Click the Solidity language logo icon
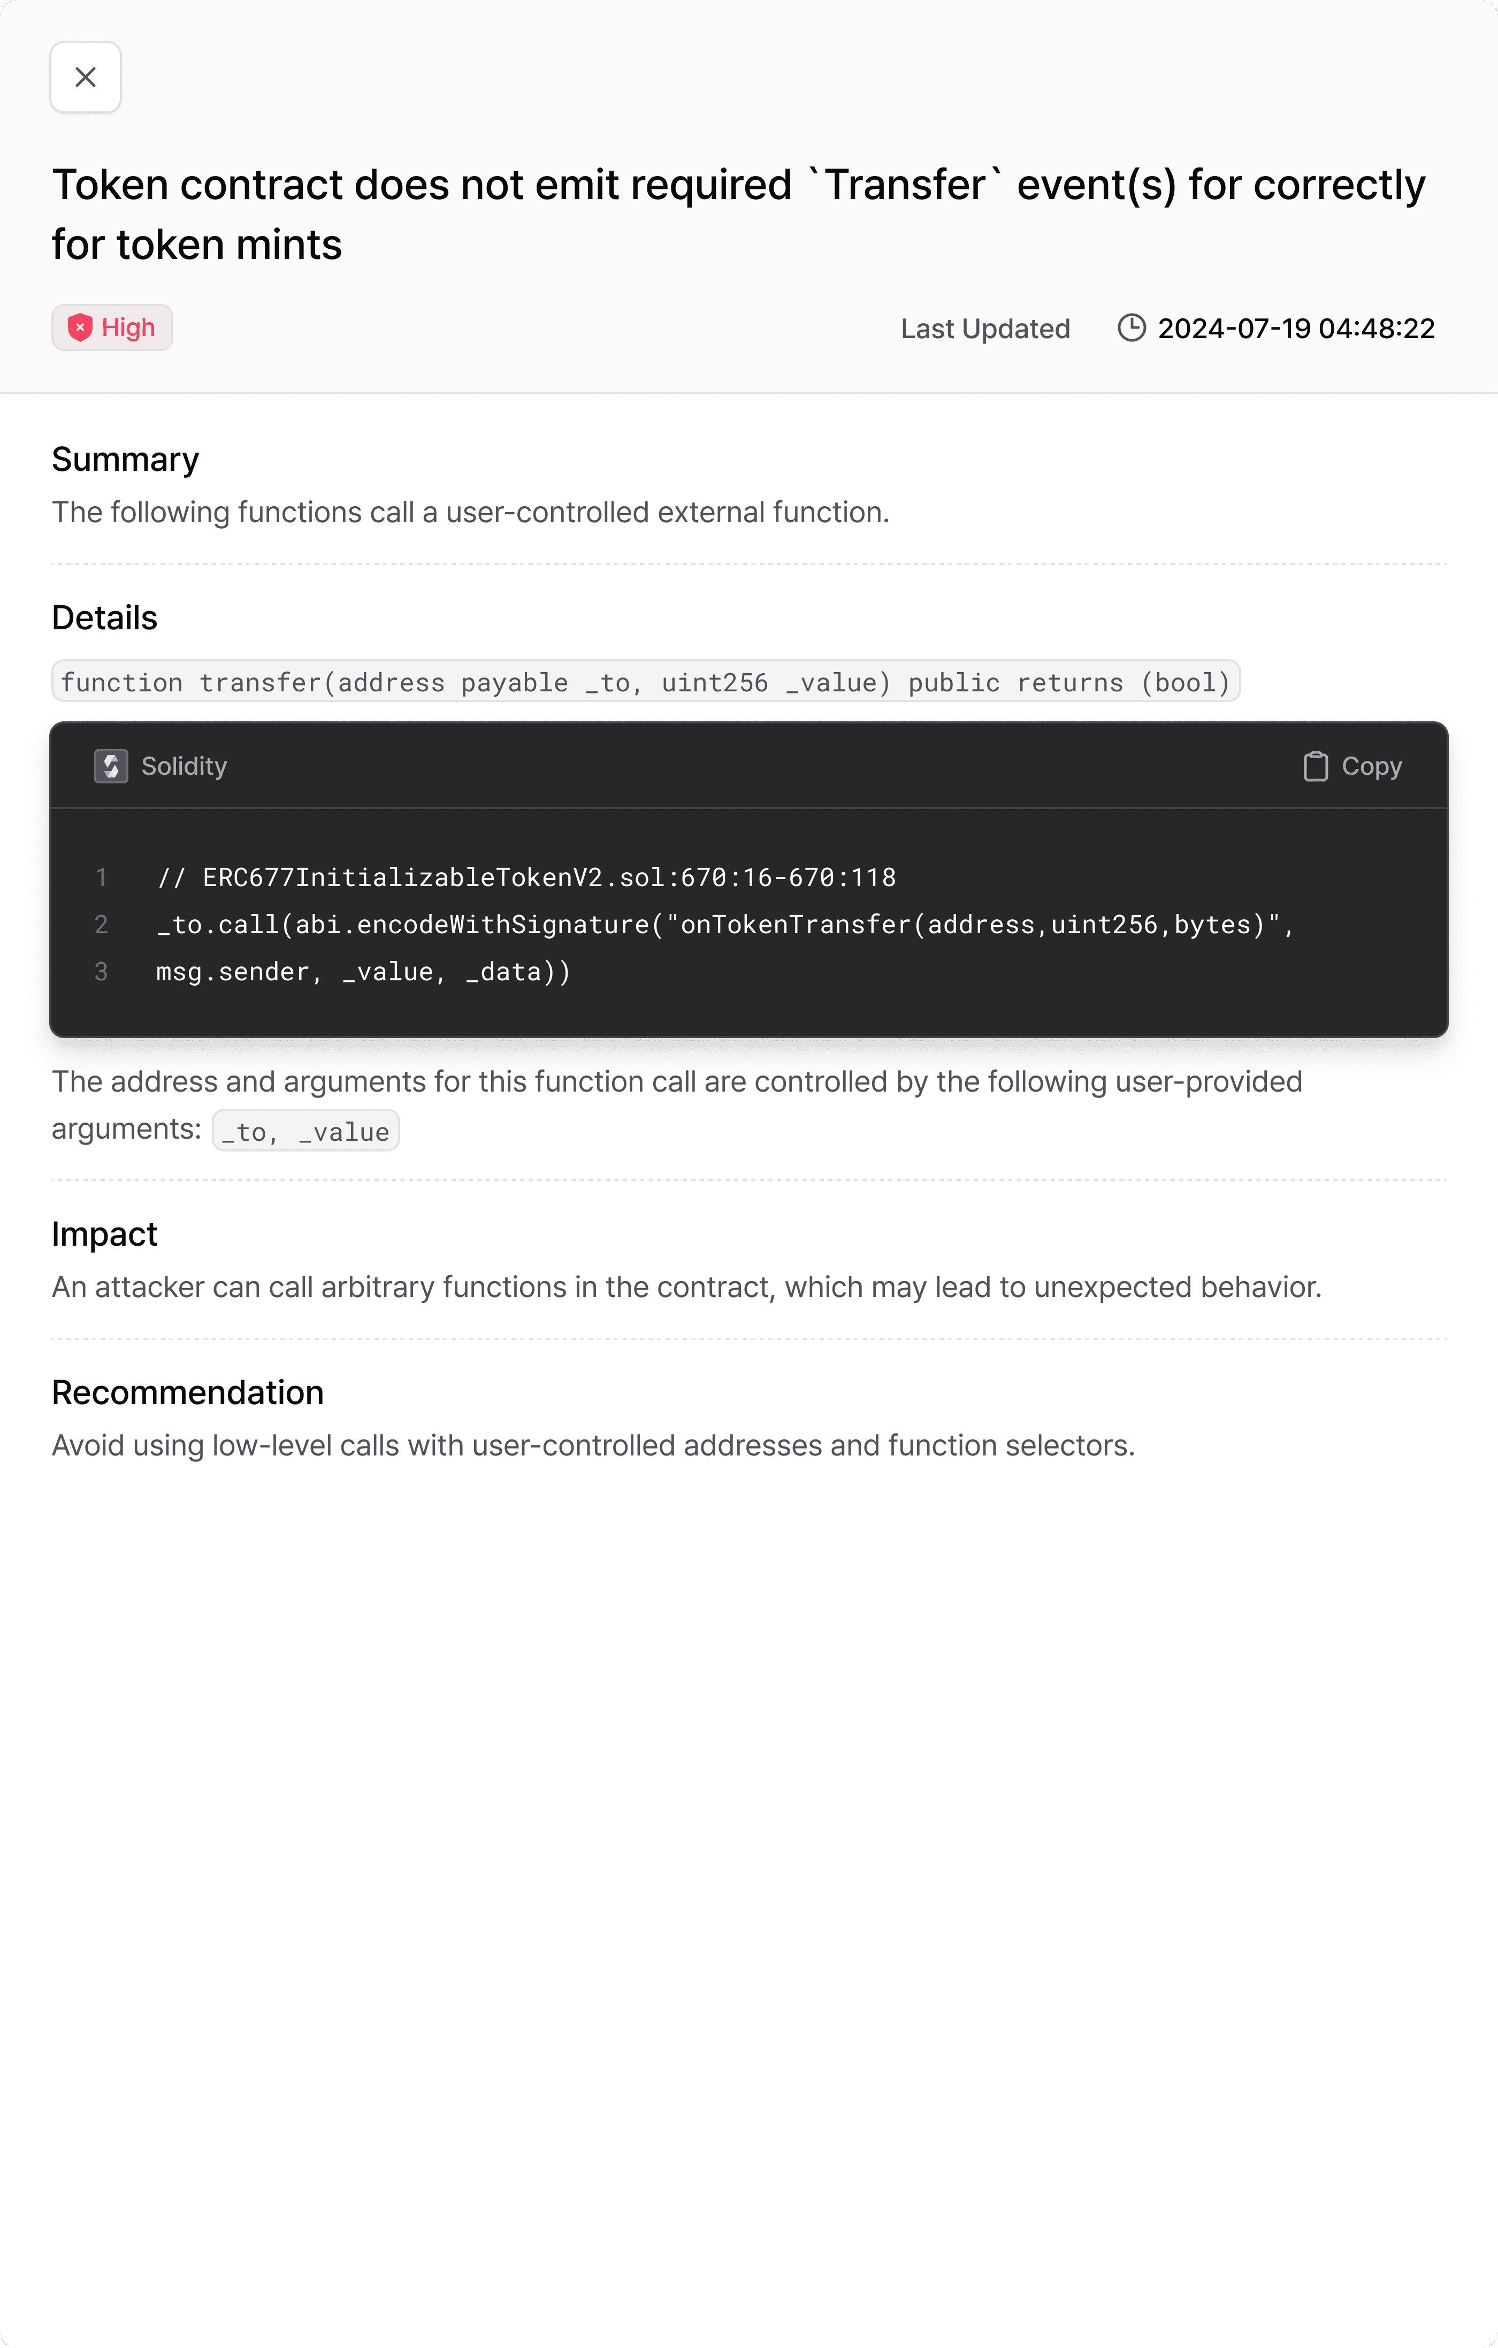This screenshot has width=1498, height=2348. 111,766
